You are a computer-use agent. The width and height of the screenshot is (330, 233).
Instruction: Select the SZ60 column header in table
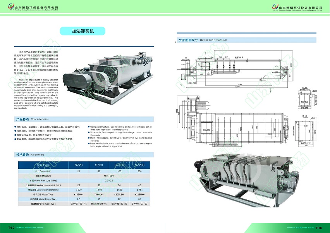99,165
